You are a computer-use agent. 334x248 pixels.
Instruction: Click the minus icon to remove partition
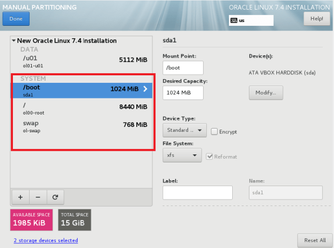[x=38, y=197]
